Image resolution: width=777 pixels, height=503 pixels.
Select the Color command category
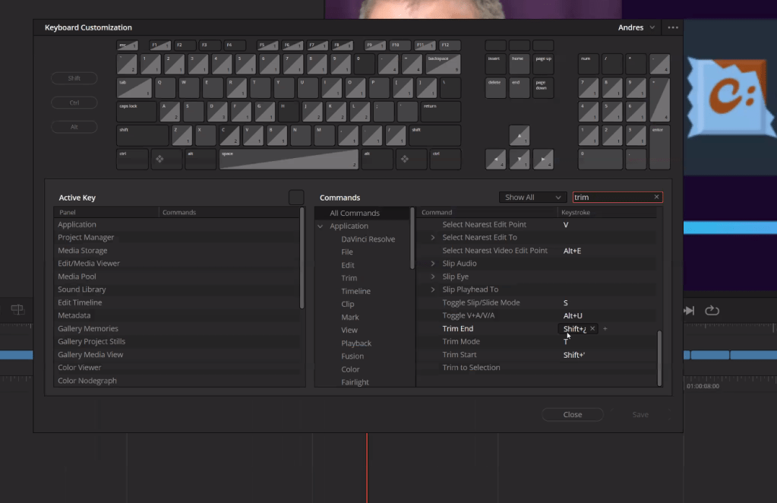(x=350, y=369)
